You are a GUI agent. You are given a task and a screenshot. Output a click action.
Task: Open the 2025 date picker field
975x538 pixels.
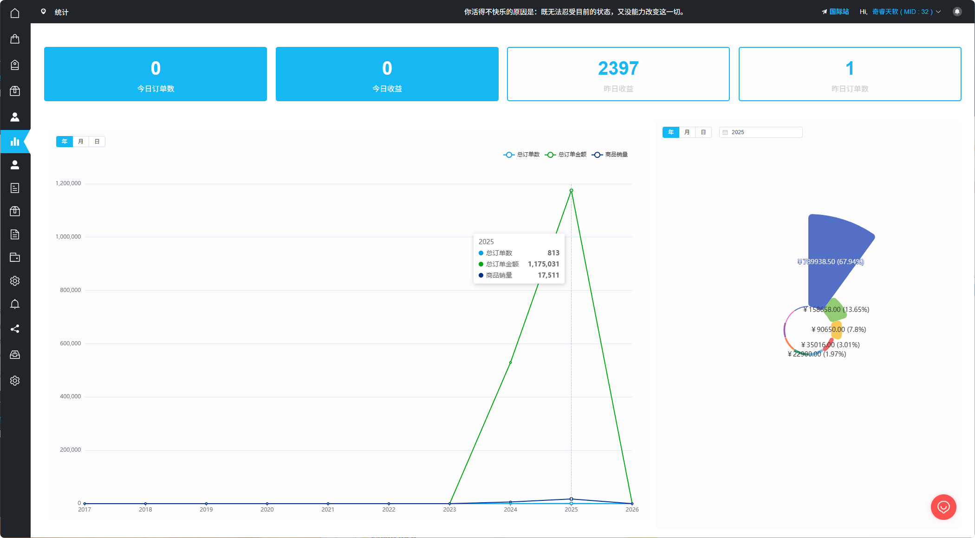point(760,132)
